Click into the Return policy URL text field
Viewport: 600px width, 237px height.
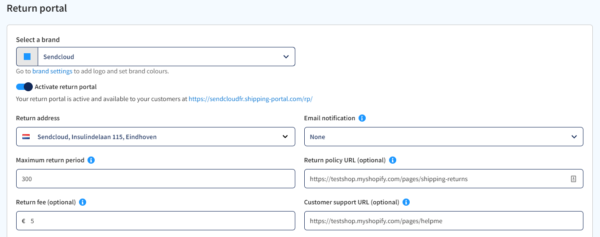(x=444, y=179)
